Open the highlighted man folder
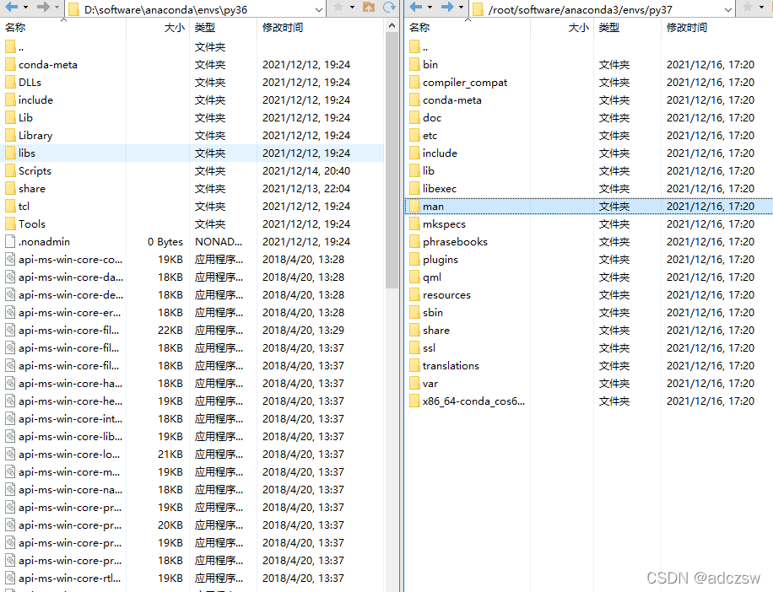 [432, 206]
